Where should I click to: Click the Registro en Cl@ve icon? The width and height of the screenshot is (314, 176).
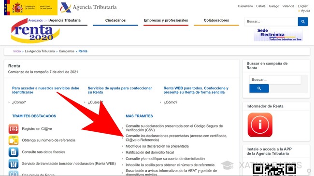coord(14,129)
